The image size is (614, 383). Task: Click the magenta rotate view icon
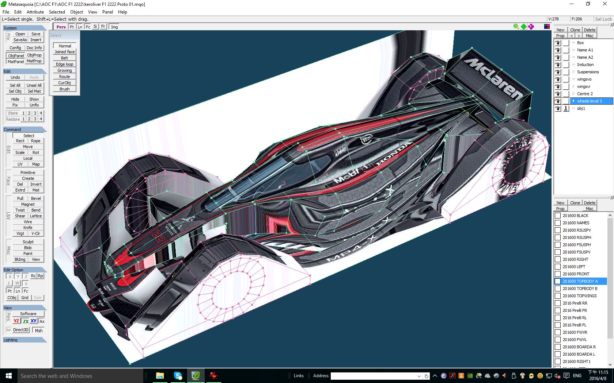[x=531, y=27]
